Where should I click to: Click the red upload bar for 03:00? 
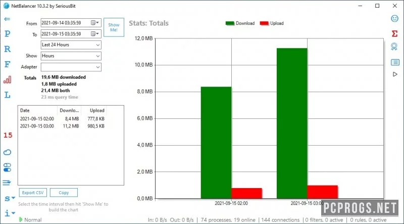tap(322, 192)
